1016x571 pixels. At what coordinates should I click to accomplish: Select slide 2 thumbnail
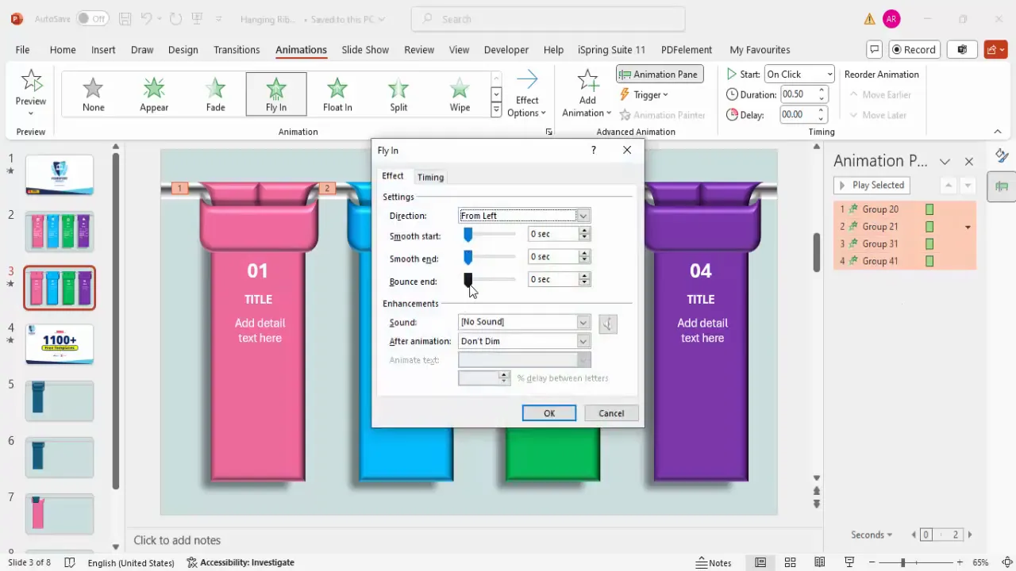[60, 231]
